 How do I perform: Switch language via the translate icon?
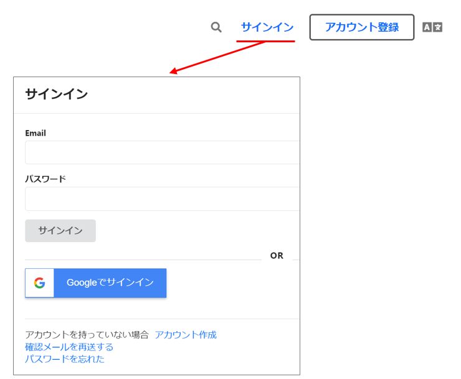tap(432, 27)
